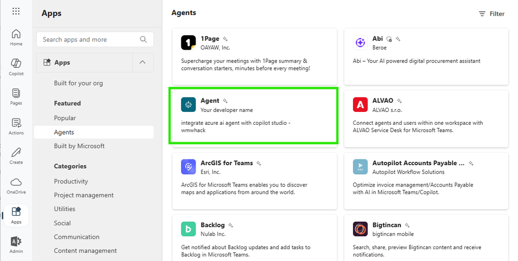
Task: Click the 'Beroe' publisher text
Action: click(379, 48)
